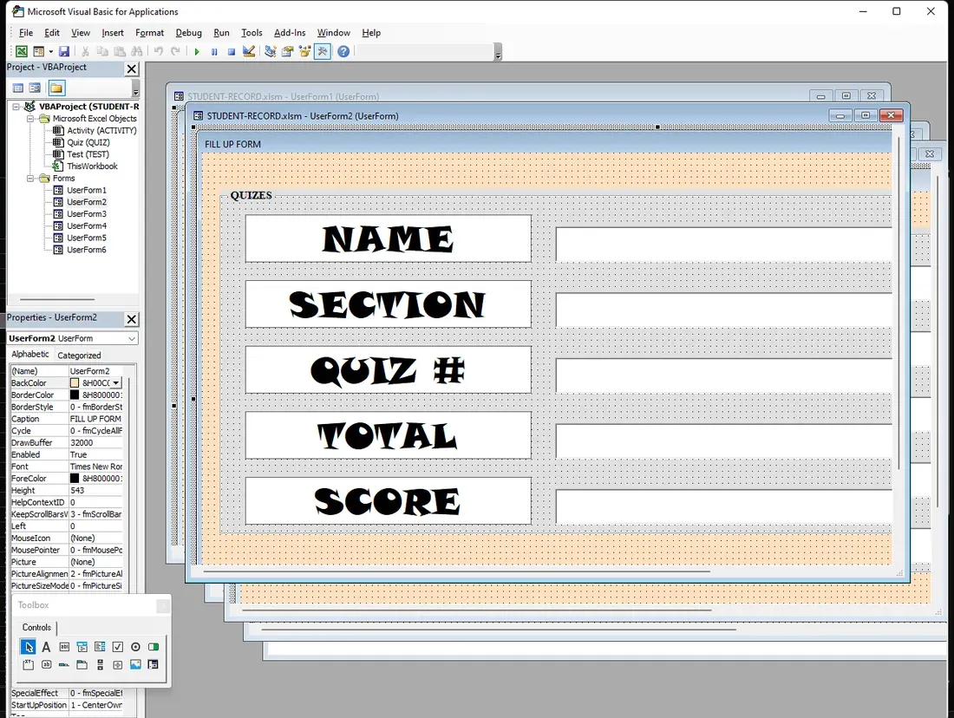Click the Toolbox hammer-and-wrench toolbar icon
954x718 pixels.
(323, 52)
